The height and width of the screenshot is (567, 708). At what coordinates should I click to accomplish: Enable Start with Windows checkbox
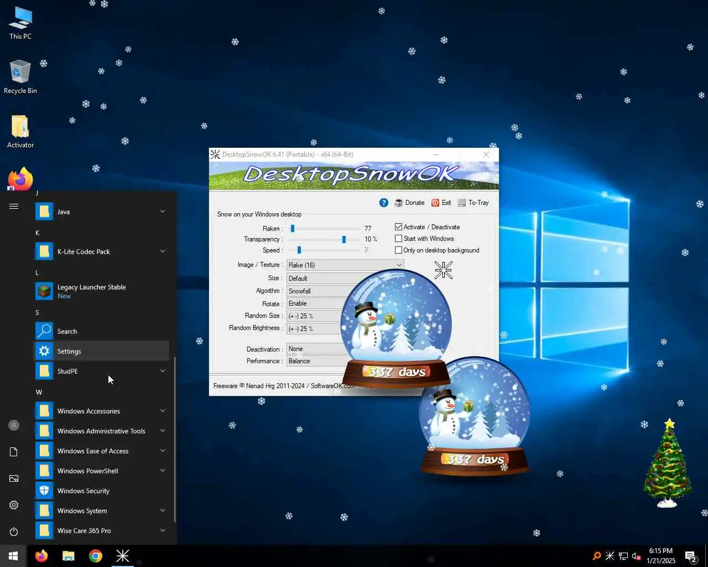[x=424, y=239]
